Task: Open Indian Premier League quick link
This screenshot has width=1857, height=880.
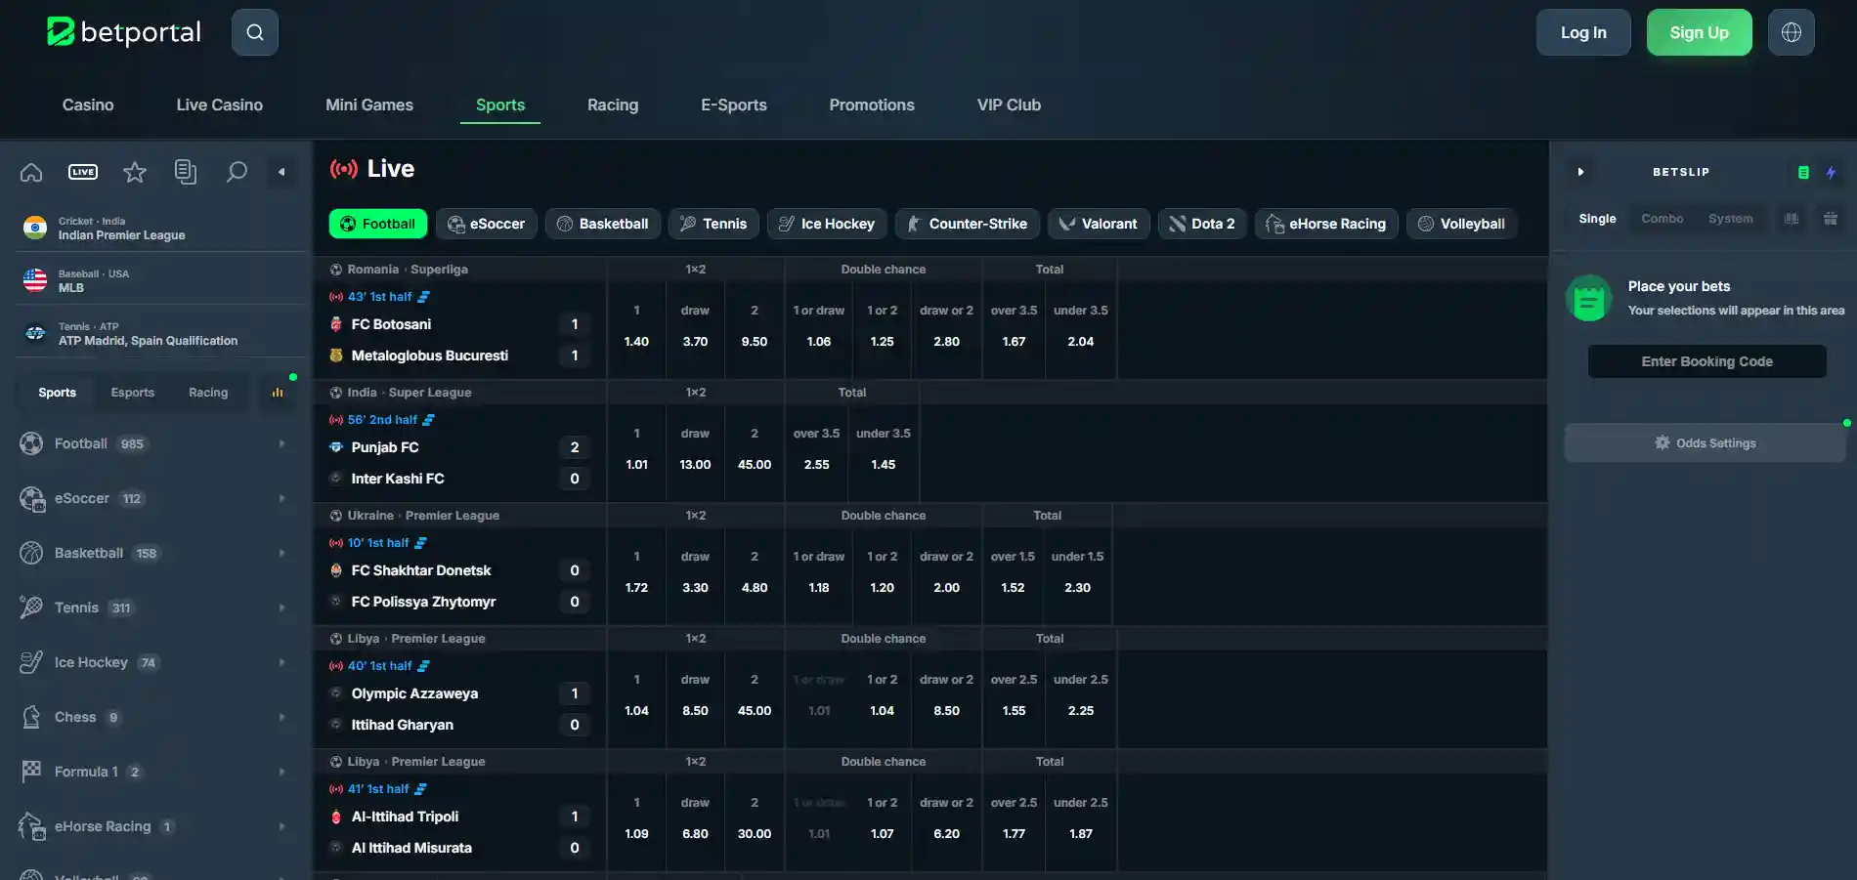Action: pyautogui.click(x=160, y=229)
